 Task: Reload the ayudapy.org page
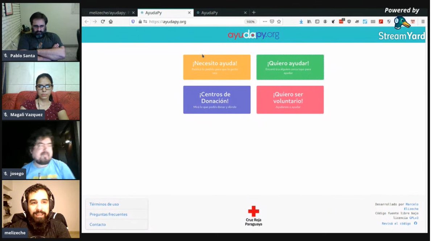103,22
